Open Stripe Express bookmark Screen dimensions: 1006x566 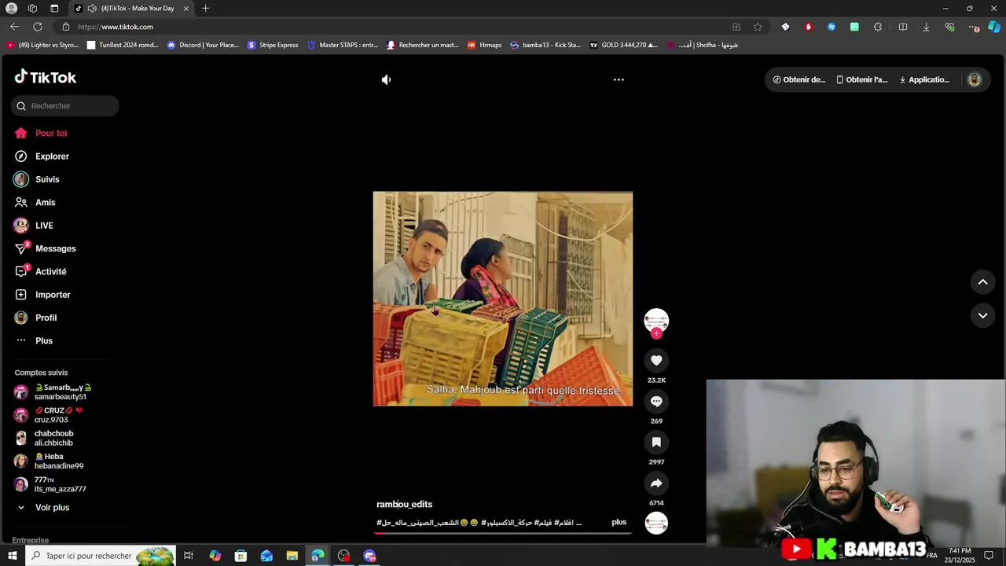pyautogui.click(x=273, y=45)
